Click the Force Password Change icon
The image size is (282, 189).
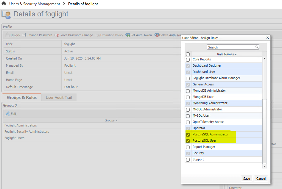(x=57, y=35)
